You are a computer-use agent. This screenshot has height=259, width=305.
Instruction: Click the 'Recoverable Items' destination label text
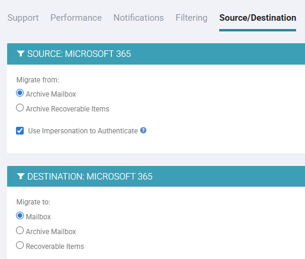tap(55, 247)
